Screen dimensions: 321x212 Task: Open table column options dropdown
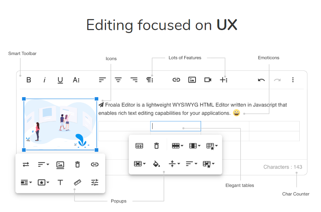[195, 146]
